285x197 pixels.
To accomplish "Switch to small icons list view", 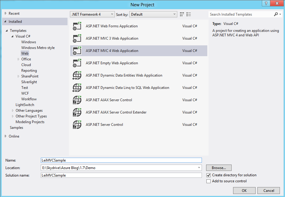I will coord(189,14).
